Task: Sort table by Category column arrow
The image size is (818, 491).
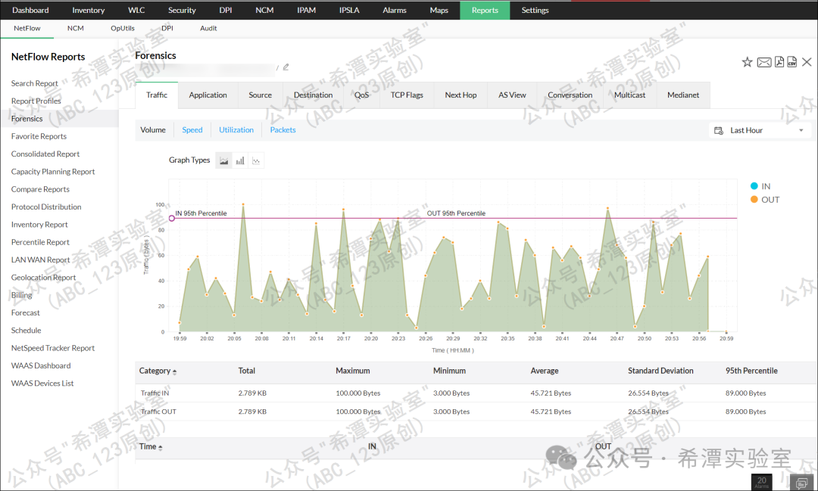Action: pos(174,372)
